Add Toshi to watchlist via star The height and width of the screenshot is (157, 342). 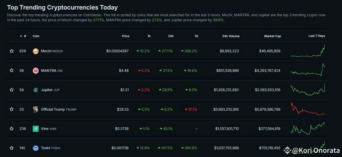point(11,148)
